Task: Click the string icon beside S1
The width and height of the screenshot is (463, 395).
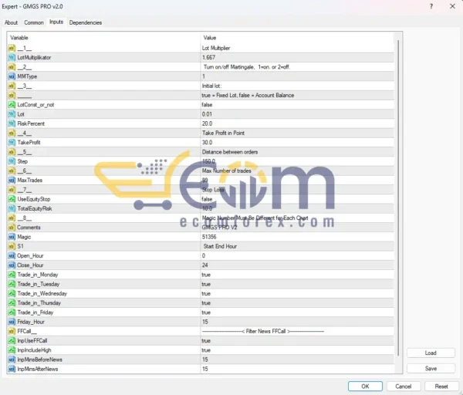Action: 12,247
